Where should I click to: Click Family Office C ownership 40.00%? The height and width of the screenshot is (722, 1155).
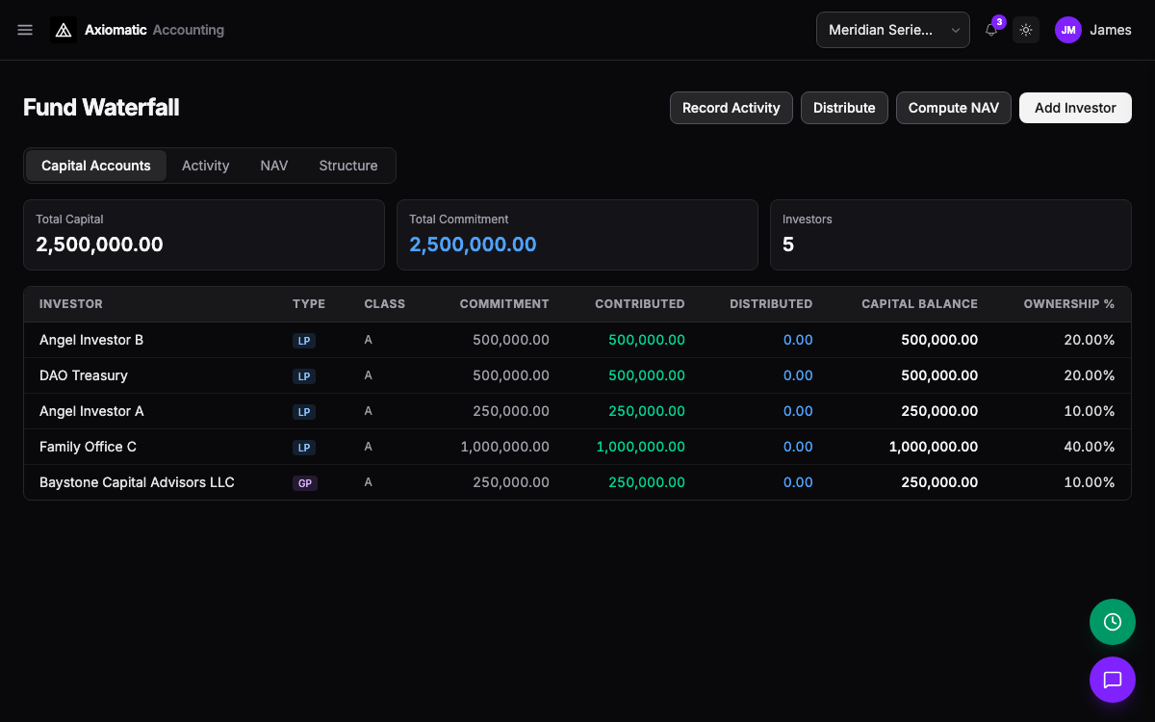tap(1090, 447)
